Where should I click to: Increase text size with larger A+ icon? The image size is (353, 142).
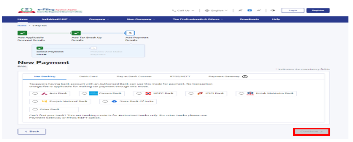point(259,11)
